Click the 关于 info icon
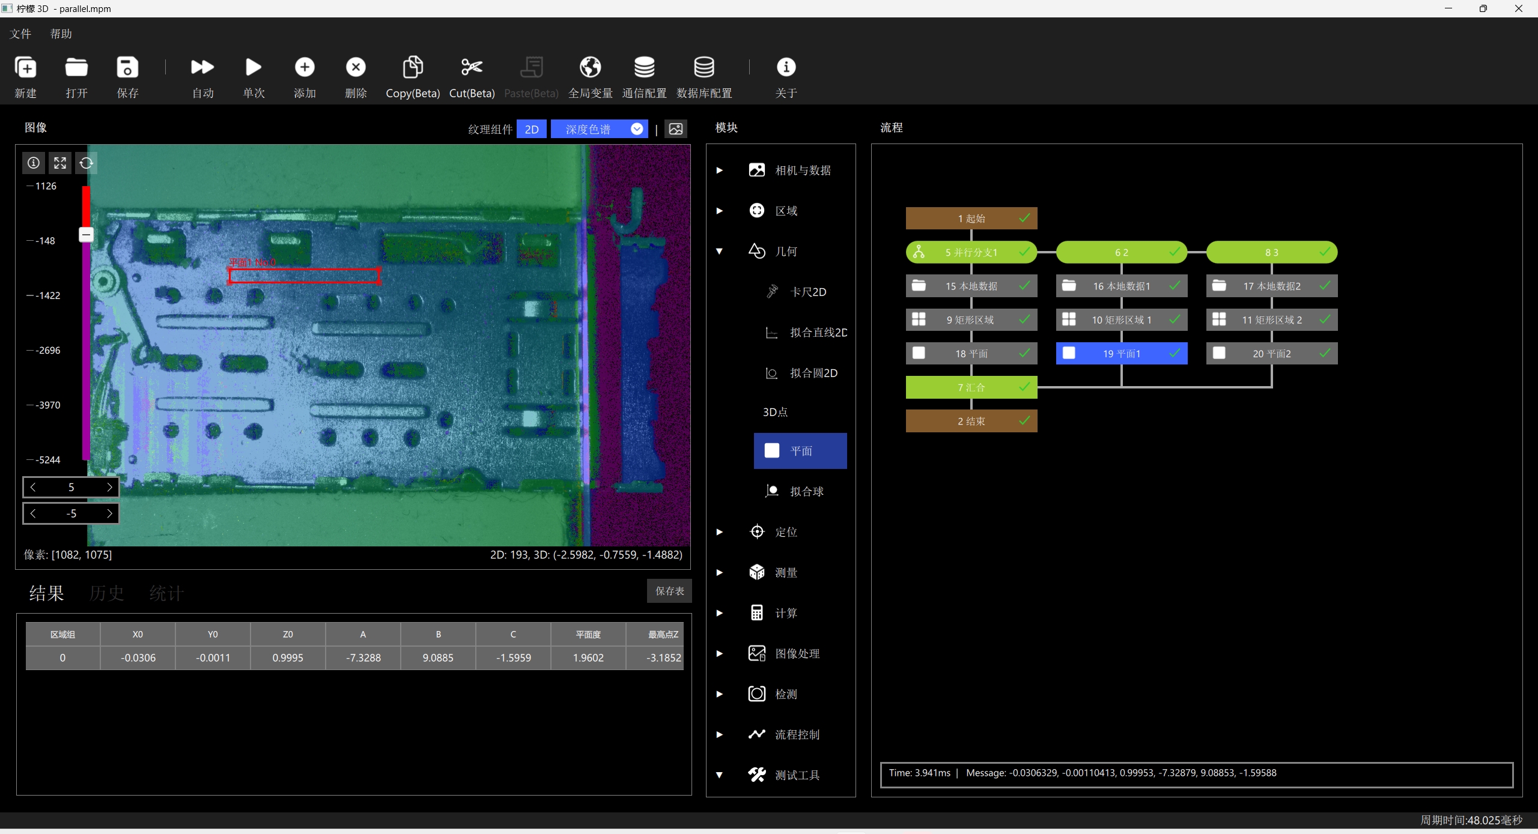Screen dimensions: 1538x834 [786, 67]
